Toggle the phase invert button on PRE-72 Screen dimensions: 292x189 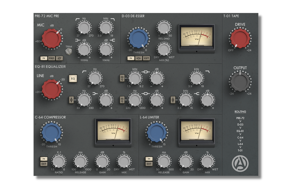coord(59,58)
